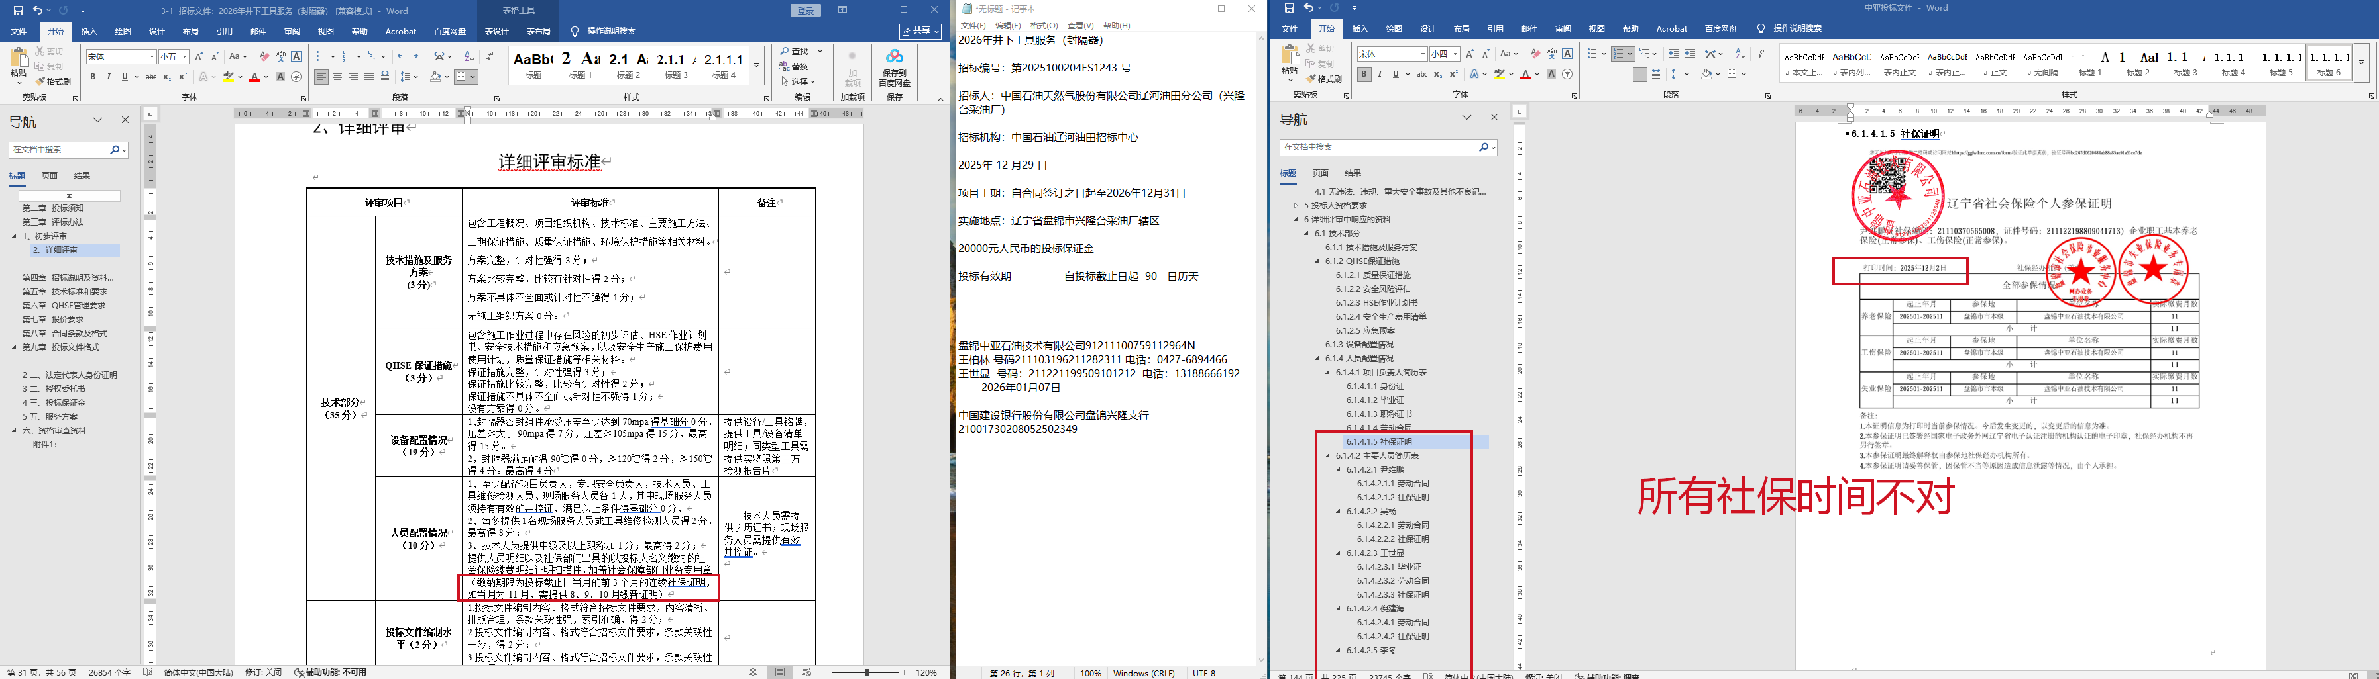Show paragraph marks in 中亚投标文件 Word

(1761, 54)
